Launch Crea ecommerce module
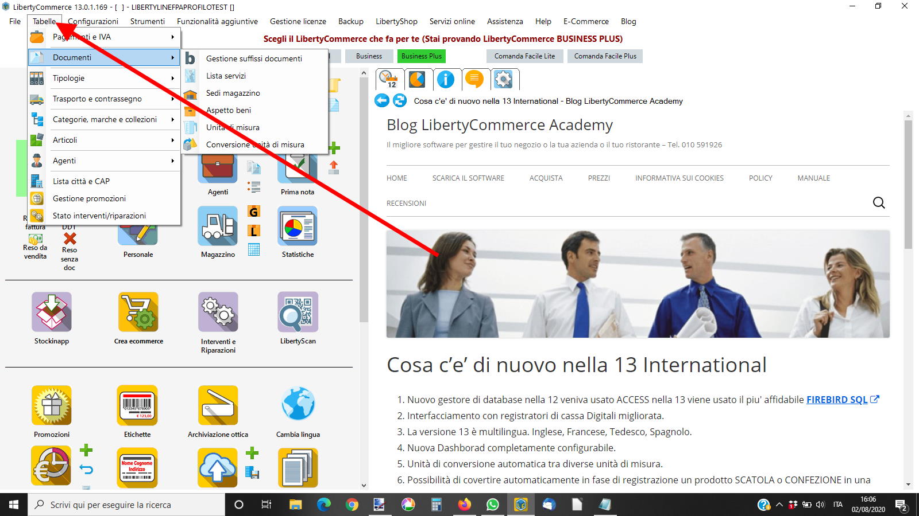The height and width of the screenshot is (516, 919). [138, 312]
